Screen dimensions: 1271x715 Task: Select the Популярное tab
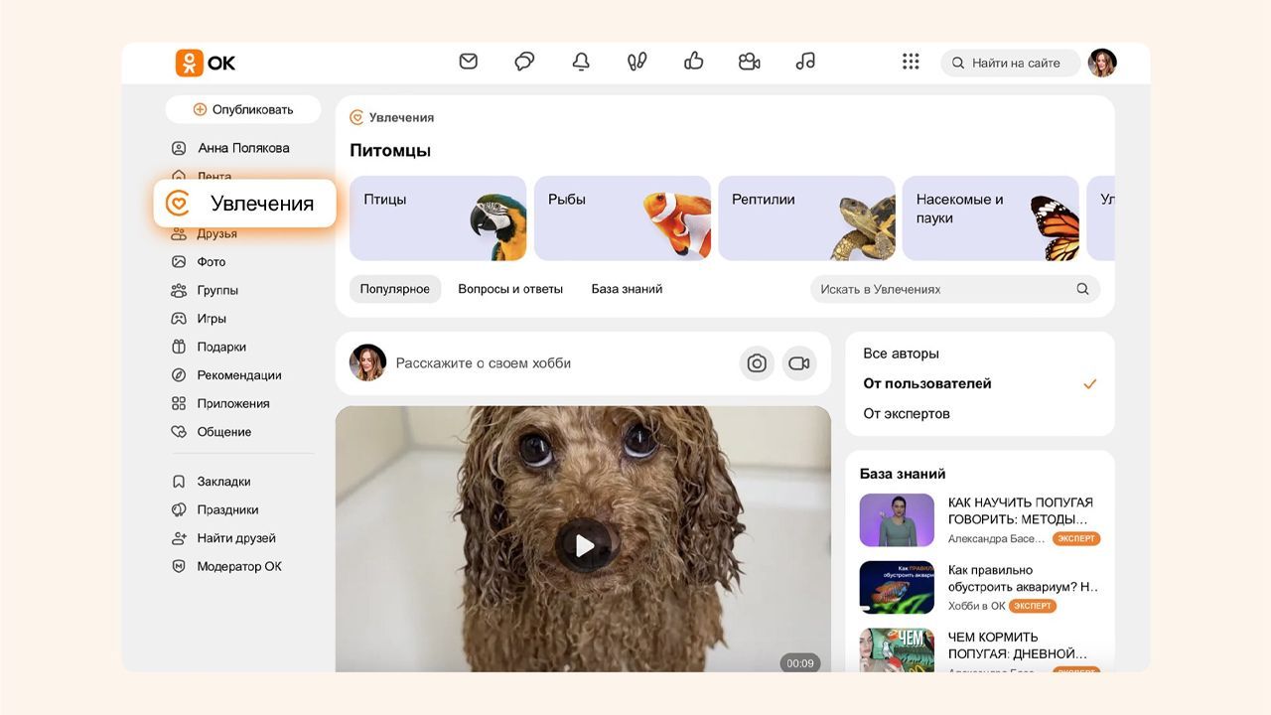[x=395, y=289]
